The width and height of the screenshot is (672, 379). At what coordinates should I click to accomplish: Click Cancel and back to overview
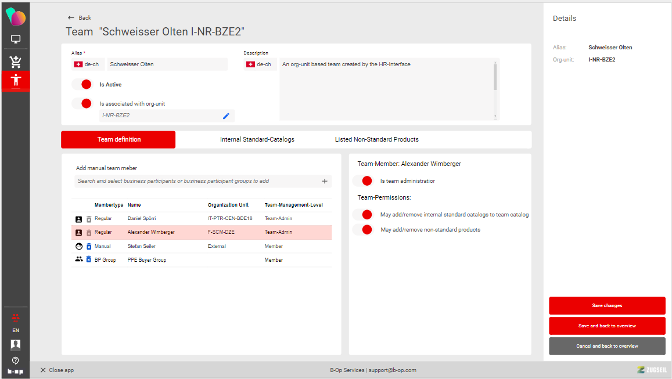coord(607,346)
